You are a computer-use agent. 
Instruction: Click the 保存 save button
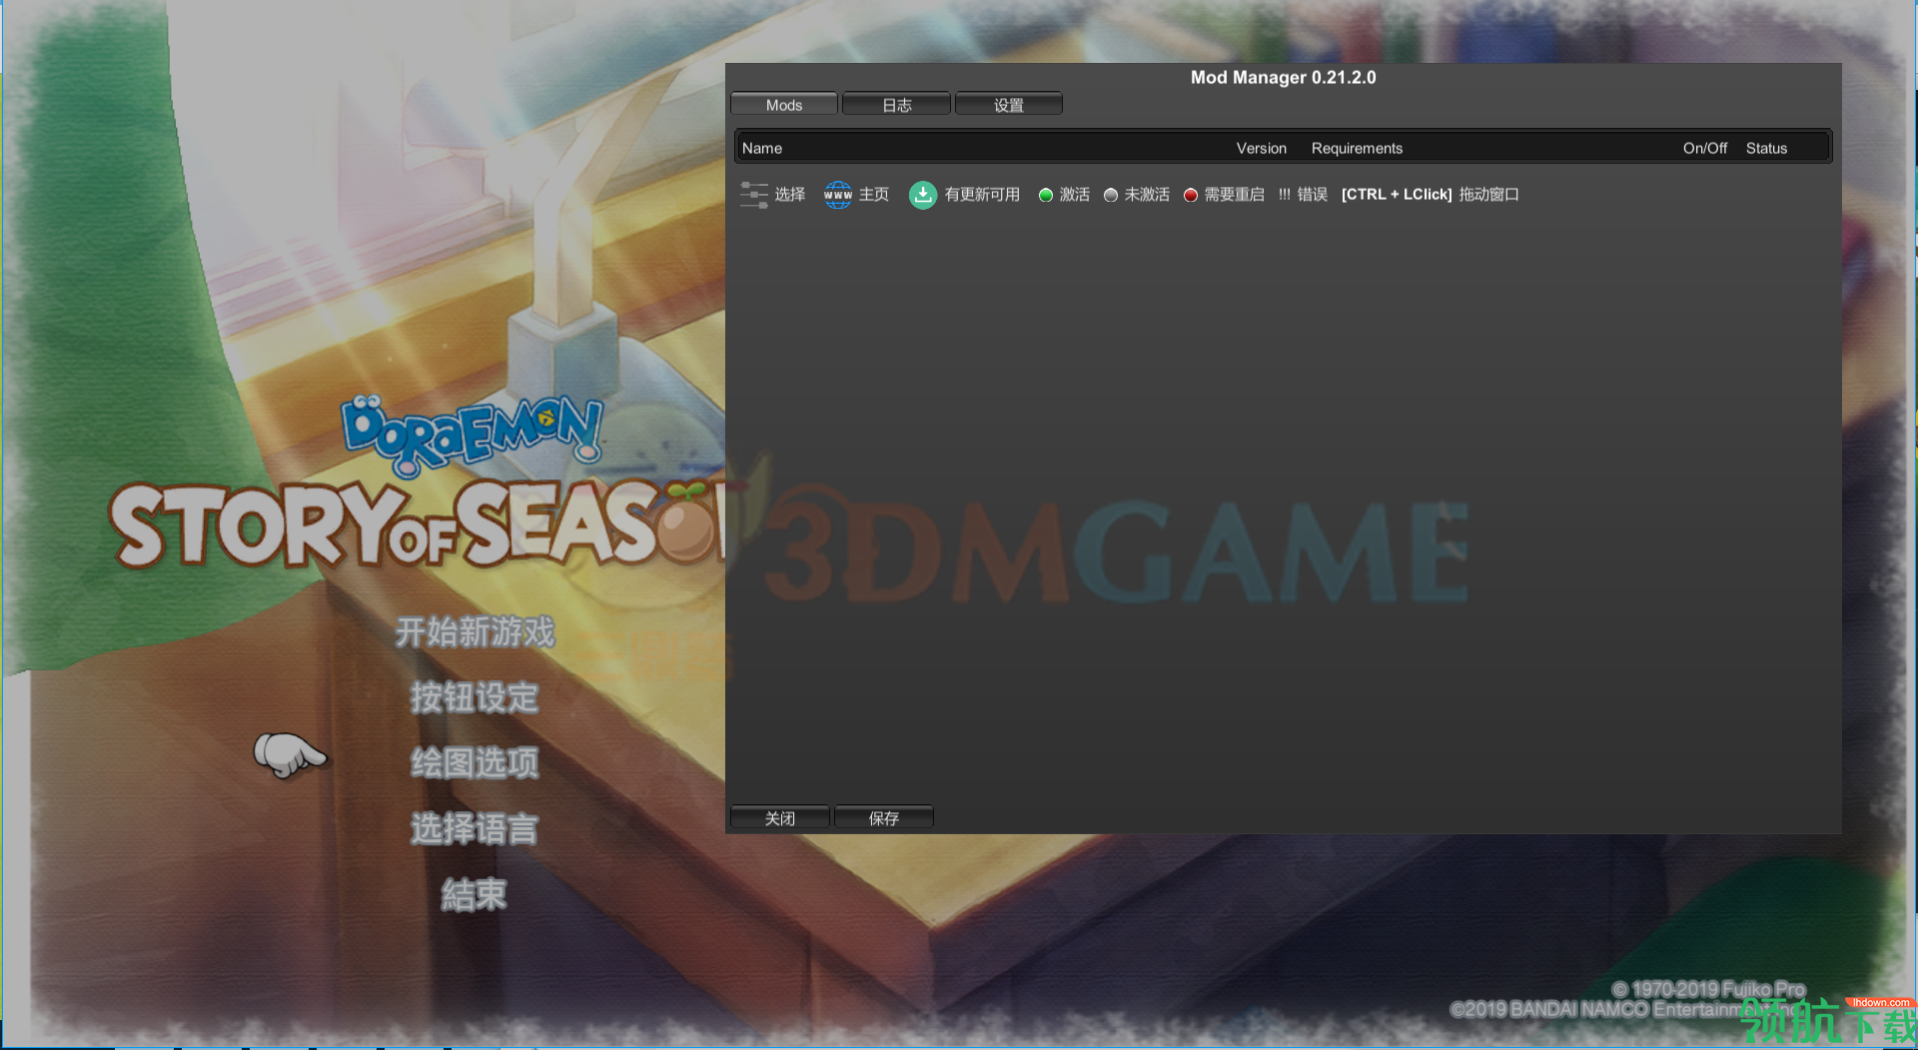884,818
